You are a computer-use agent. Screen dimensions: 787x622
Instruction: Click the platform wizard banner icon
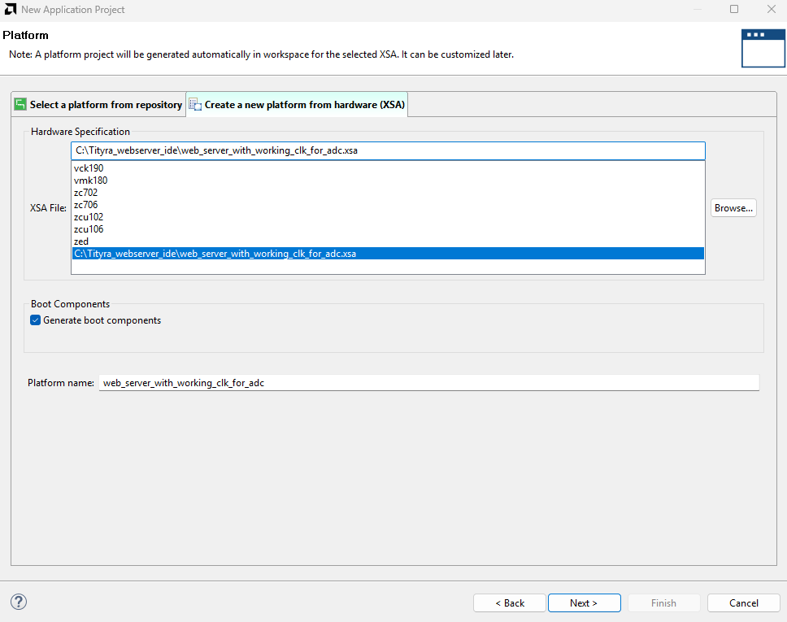(763, 47)
